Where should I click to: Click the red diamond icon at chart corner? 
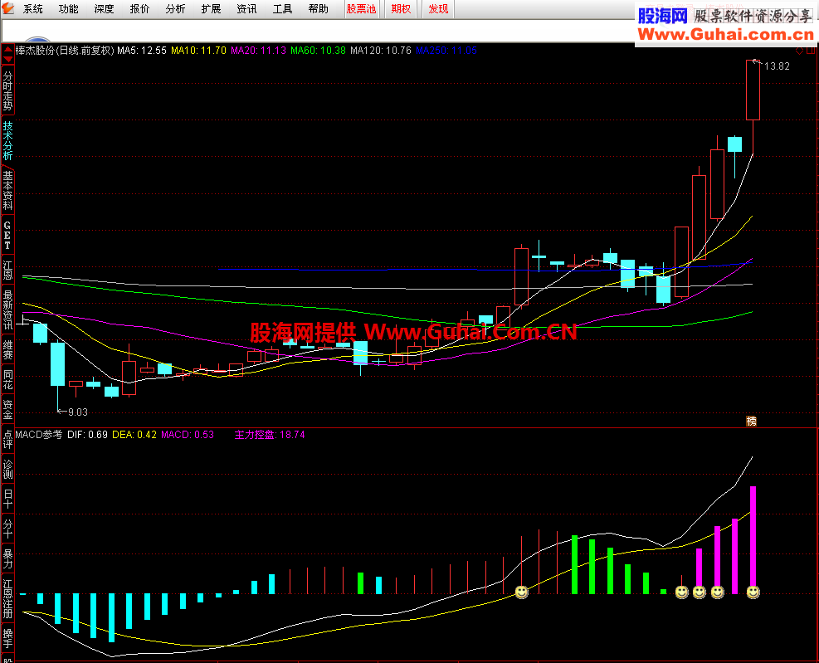pyautogui.click(x=799, y=51)
